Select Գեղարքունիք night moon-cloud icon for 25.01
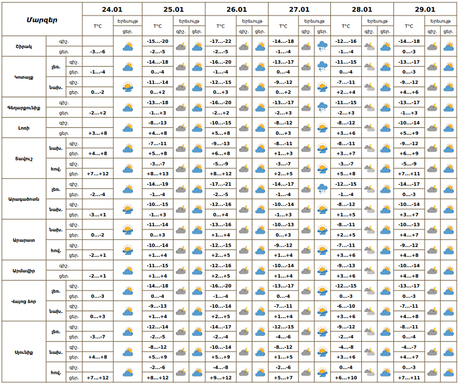460x385 pixels. click(x=181, y=108)
